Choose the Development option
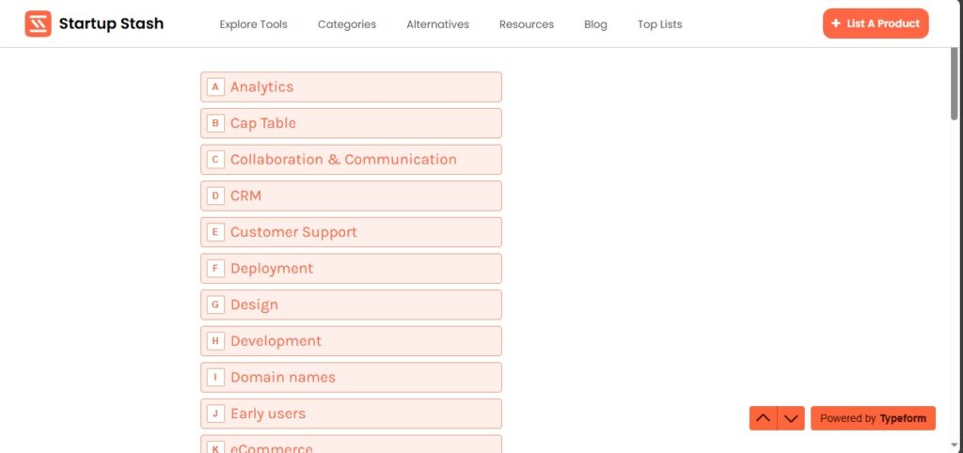The width and height of the screenshot is (963, 453). pos(351,340)
